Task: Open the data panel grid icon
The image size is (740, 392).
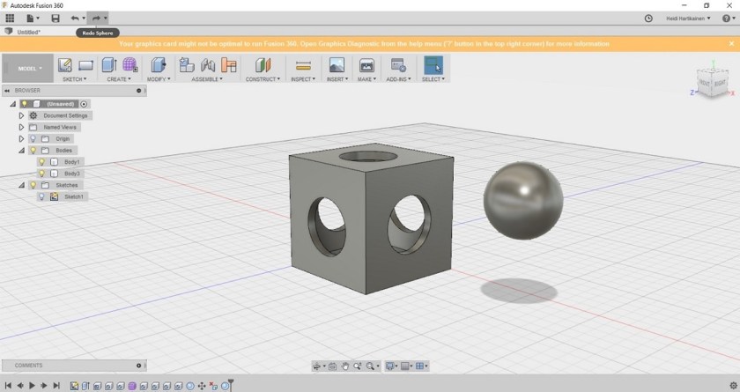Action: pyautogui.click(x=10, y=18)
